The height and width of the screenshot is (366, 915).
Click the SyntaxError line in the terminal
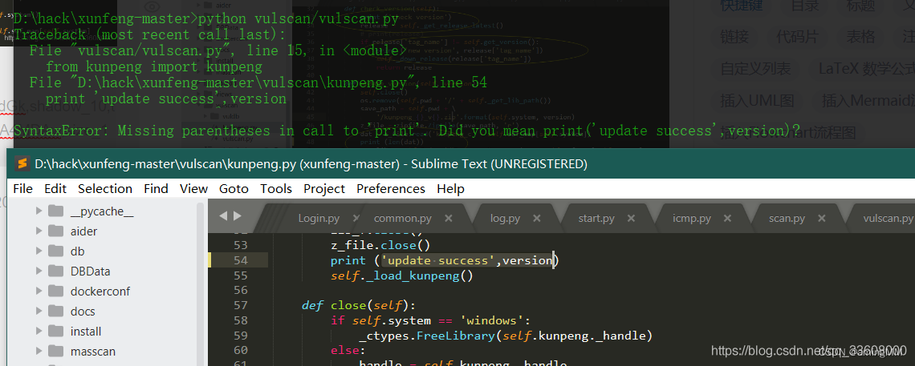tap(407, 131)
